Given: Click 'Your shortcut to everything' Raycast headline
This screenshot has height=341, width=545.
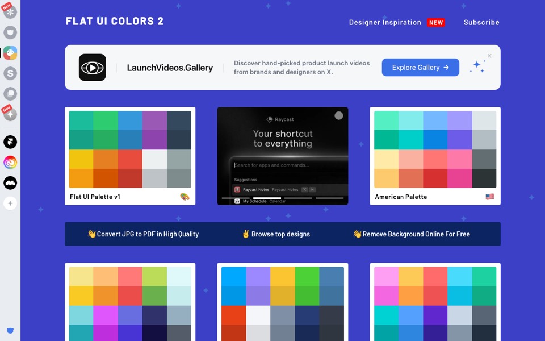Looking at the screenshot, I should click(x=283, y=139).
